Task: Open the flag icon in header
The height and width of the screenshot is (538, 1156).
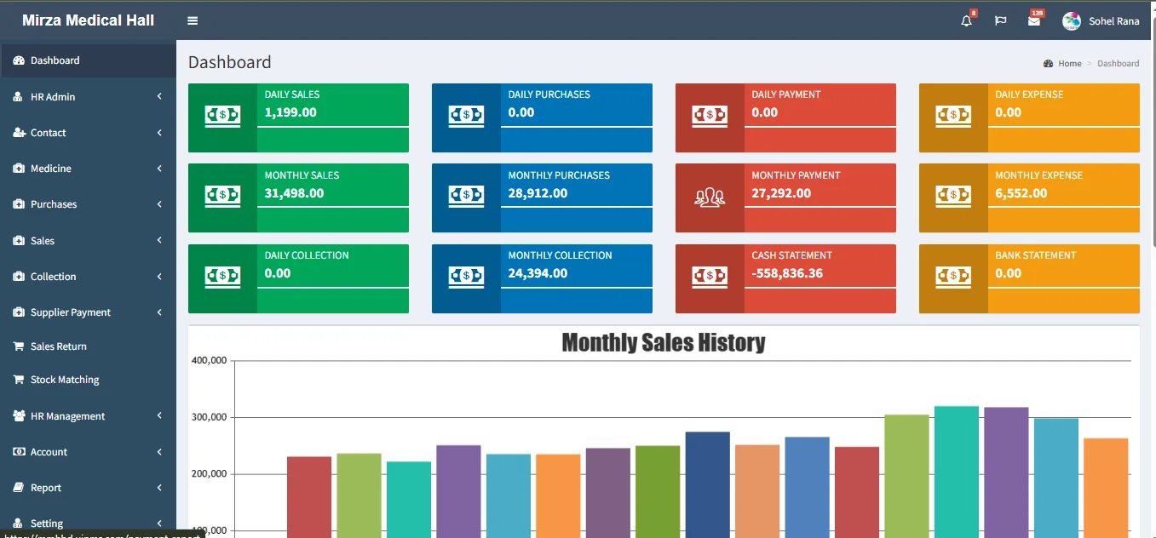Action: pos(1000,20)
